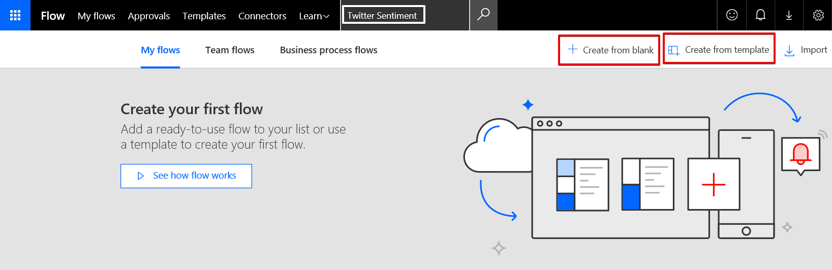Click the Create from template icon

[x=673, y=50]
